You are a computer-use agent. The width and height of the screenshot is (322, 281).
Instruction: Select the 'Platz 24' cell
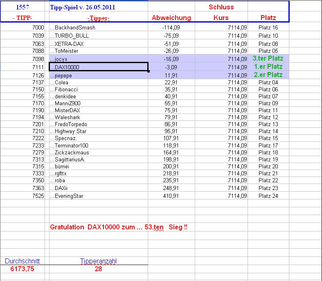268,196
